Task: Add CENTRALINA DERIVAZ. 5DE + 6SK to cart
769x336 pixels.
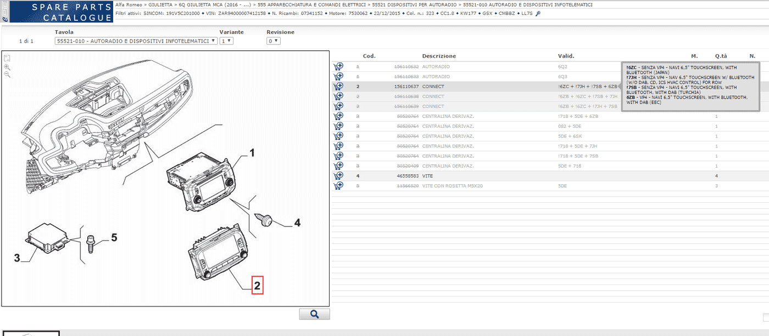Action: (338, 136)
